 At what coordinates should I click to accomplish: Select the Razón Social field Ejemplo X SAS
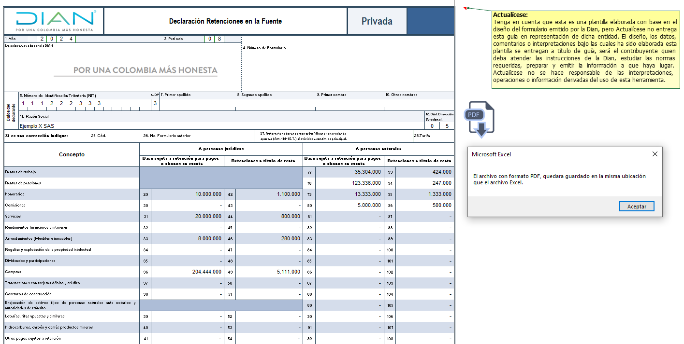221,126
